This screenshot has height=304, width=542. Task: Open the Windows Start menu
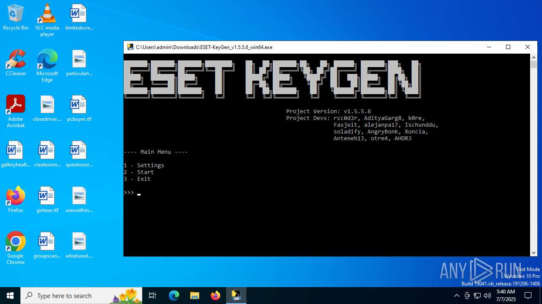(10, 296)
